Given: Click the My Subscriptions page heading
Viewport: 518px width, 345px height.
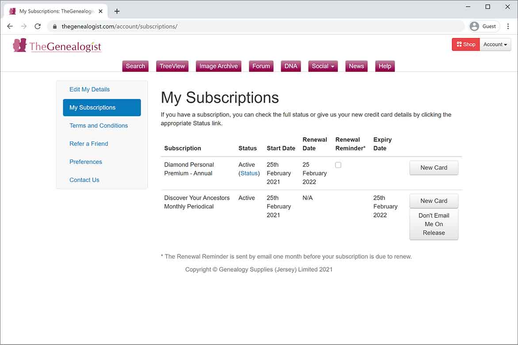Looking at the screenshot, I should [x=220, y=98].
